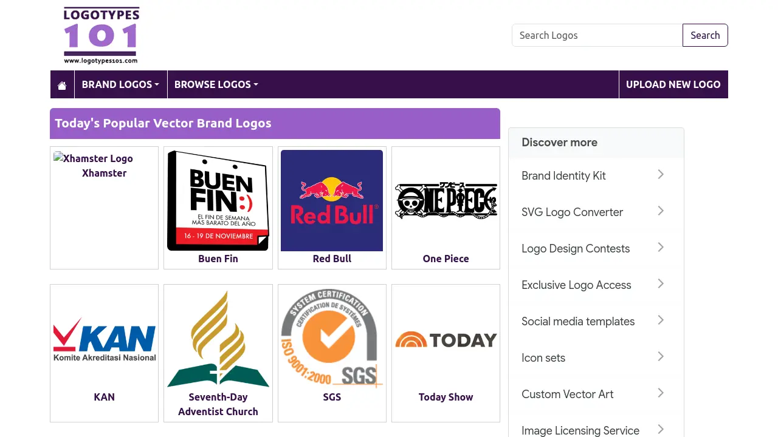Open the SGS certification logo
This screenshot has height=437, width=778.
[x=332, y=339]
